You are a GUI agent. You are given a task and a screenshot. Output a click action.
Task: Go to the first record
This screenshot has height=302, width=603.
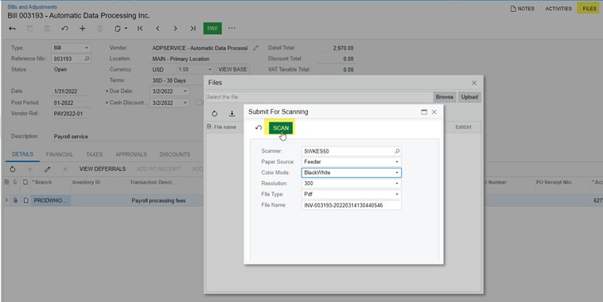coord(140,29)
